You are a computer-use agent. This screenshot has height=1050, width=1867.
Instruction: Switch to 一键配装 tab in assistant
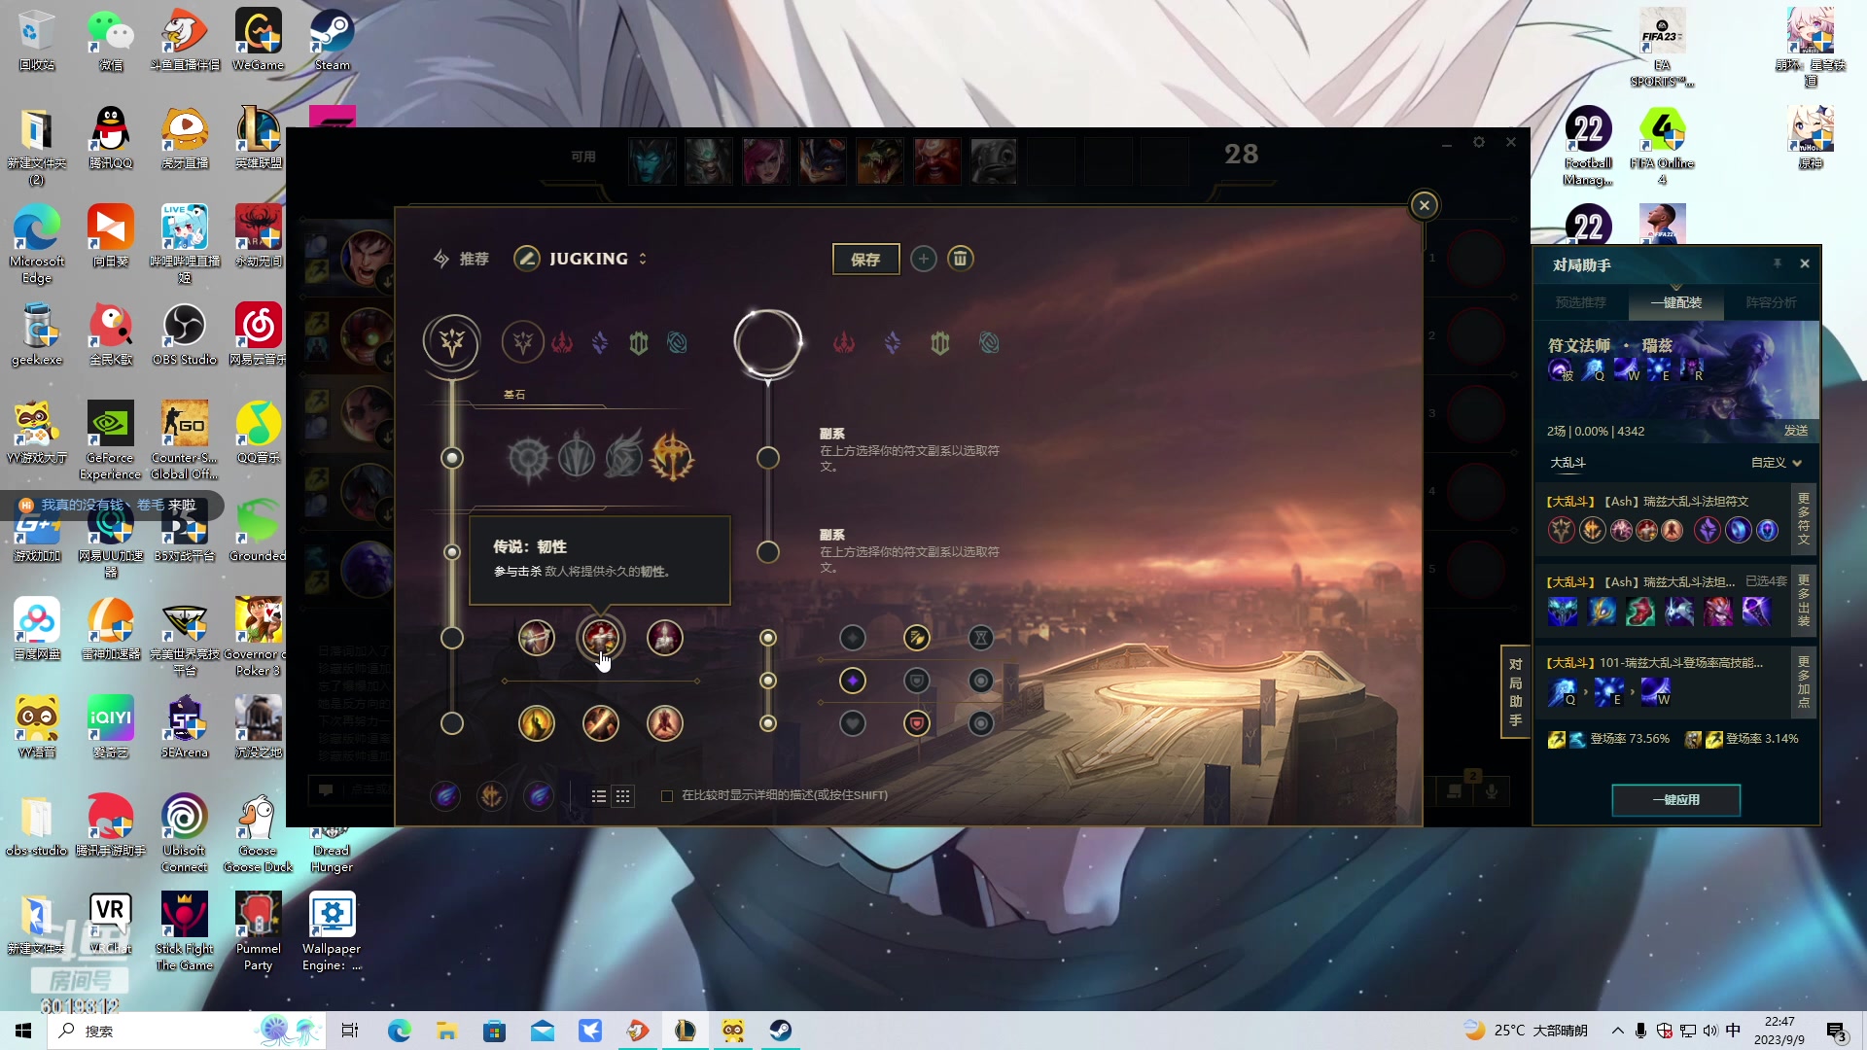(x=1676, y=302)
